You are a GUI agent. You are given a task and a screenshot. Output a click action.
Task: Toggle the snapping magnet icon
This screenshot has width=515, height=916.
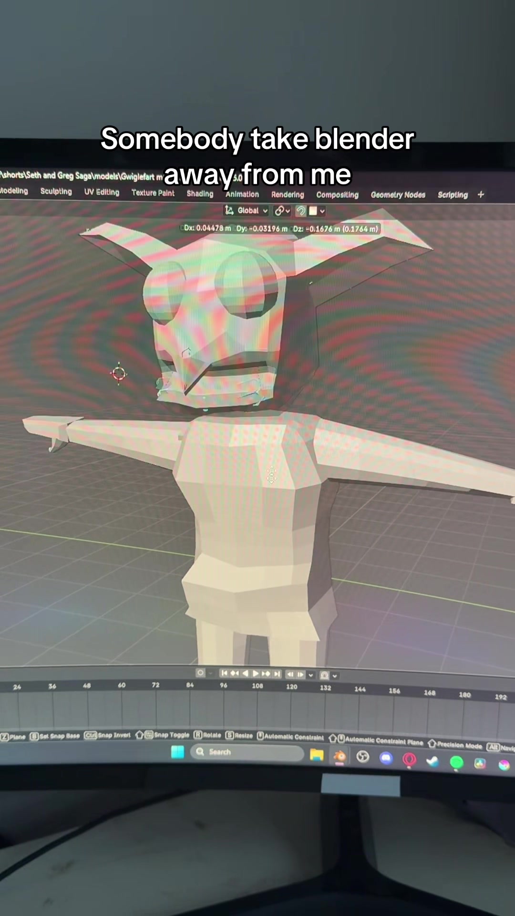coord(301,210)
